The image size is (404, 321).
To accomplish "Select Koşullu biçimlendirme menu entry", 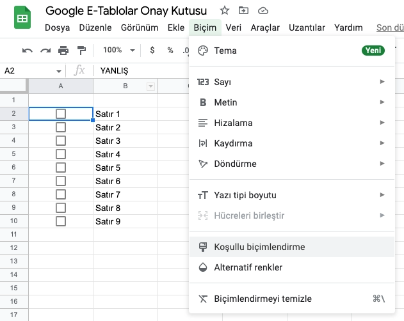I will 259,247.
